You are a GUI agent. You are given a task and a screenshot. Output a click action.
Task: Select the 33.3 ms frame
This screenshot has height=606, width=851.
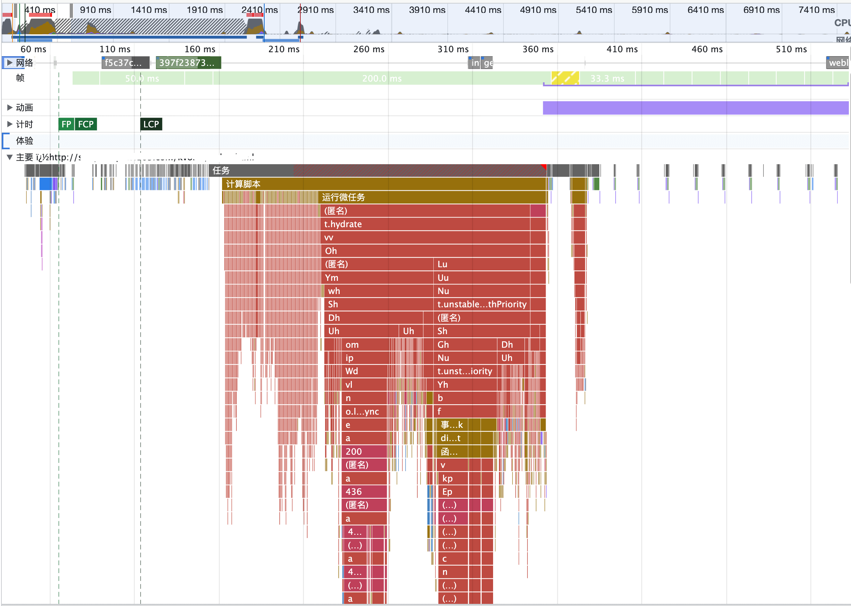[607, 78]
